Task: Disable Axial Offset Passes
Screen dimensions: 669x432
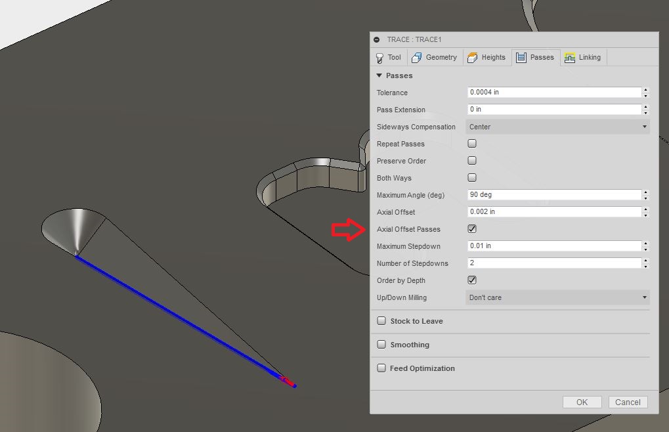Action: click(x=471, y=228)
